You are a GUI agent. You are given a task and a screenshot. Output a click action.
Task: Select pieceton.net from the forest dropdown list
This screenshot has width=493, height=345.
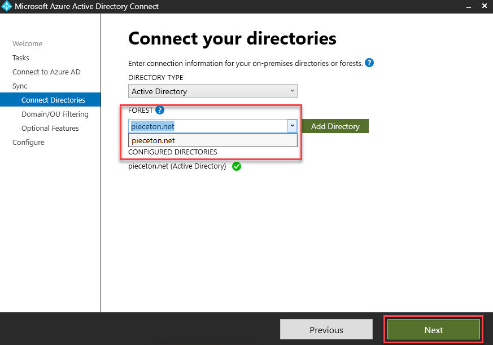[x=212, y=140]
